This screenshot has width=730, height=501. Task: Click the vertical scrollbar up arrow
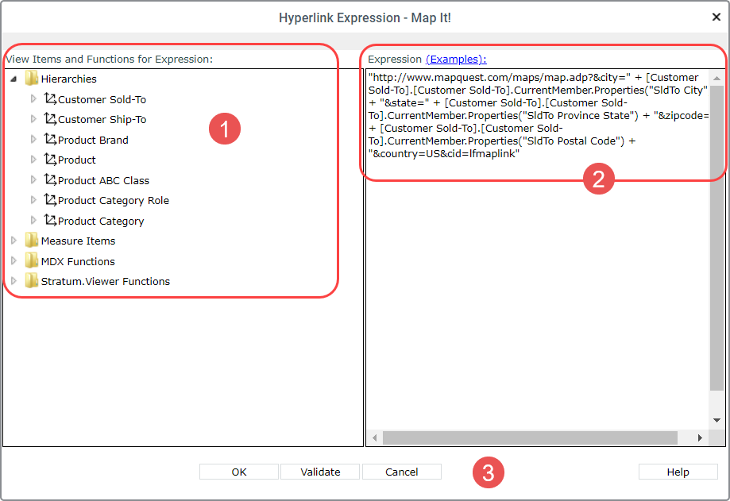point(717,78)
